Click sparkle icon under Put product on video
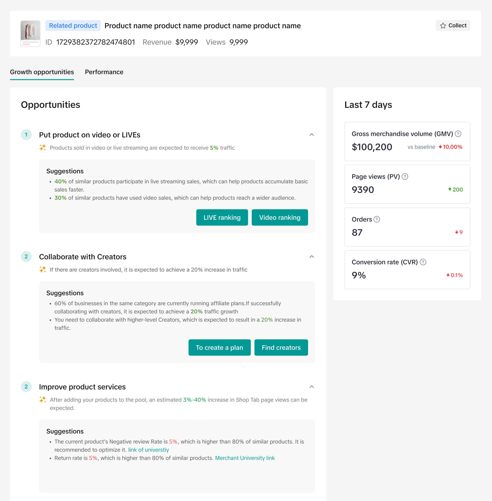492x501 pixels. 43,148
